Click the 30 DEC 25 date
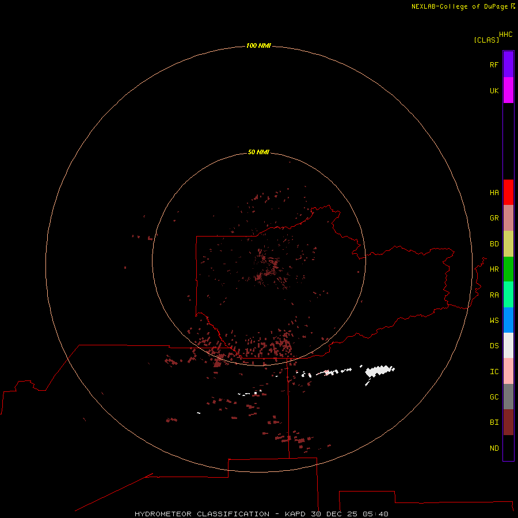The image size is (518, 518). 334,514
